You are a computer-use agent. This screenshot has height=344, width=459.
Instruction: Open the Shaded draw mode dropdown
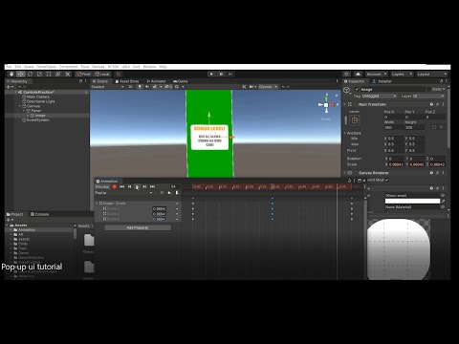click(107, 87)
